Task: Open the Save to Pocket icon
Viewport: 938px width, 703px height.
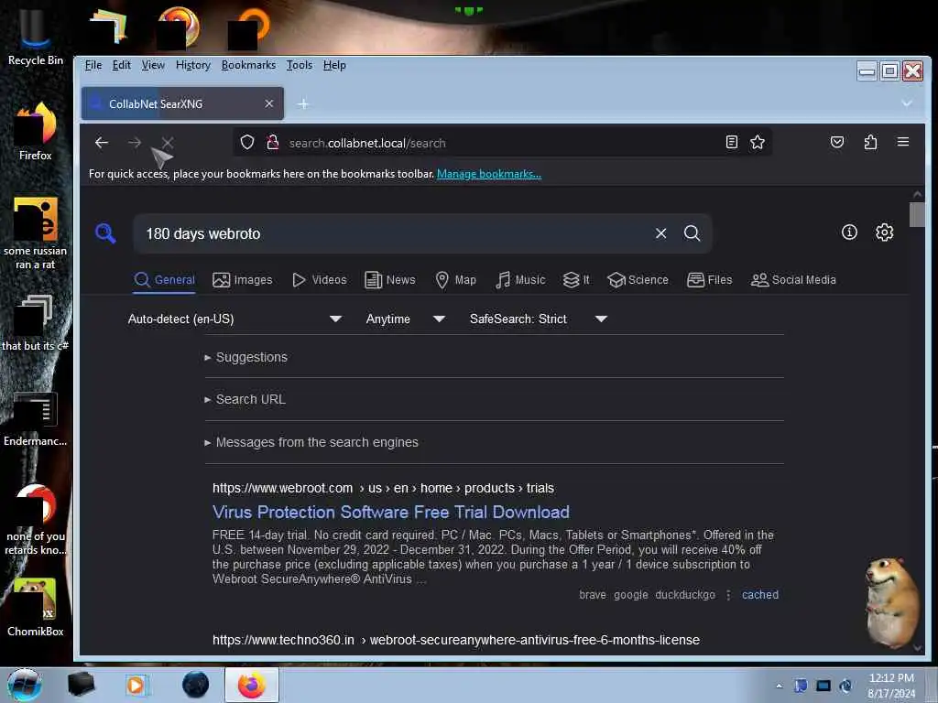Action: point(837,142)
